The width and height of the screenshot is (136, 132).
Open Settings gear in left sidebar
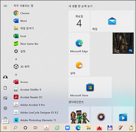click(5, 108)
